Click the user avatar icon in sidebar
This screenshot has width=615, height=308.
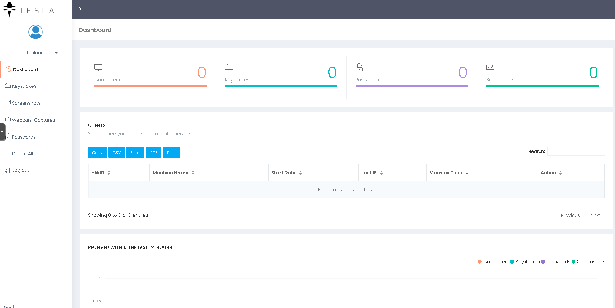click(36, 32)
